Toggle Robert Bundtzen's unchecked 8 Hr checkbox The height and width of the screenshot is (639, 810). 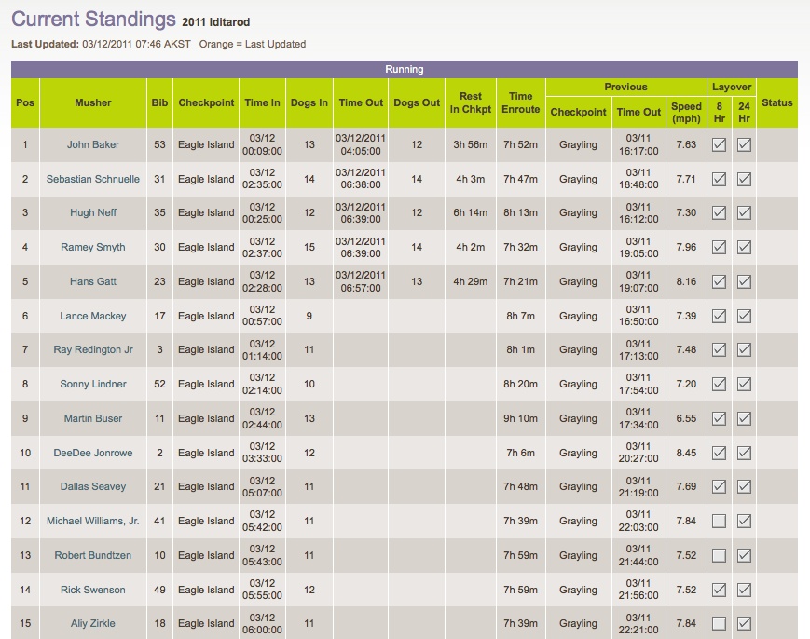point(719,555)
